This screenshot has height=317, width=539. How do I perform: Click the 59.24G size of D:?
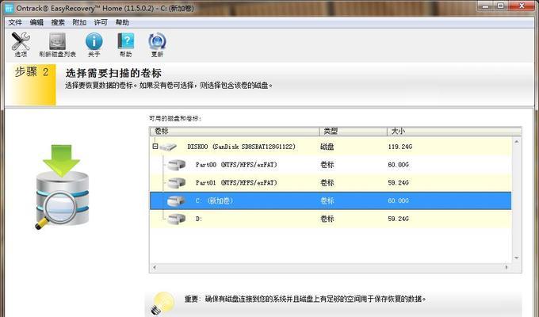399,219
